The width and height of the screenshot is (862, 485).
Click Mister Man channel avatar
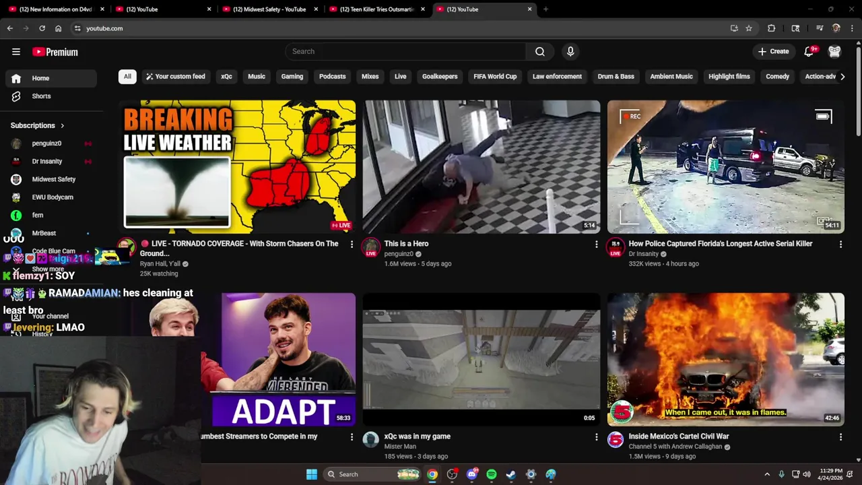click(x=371, y=440)
